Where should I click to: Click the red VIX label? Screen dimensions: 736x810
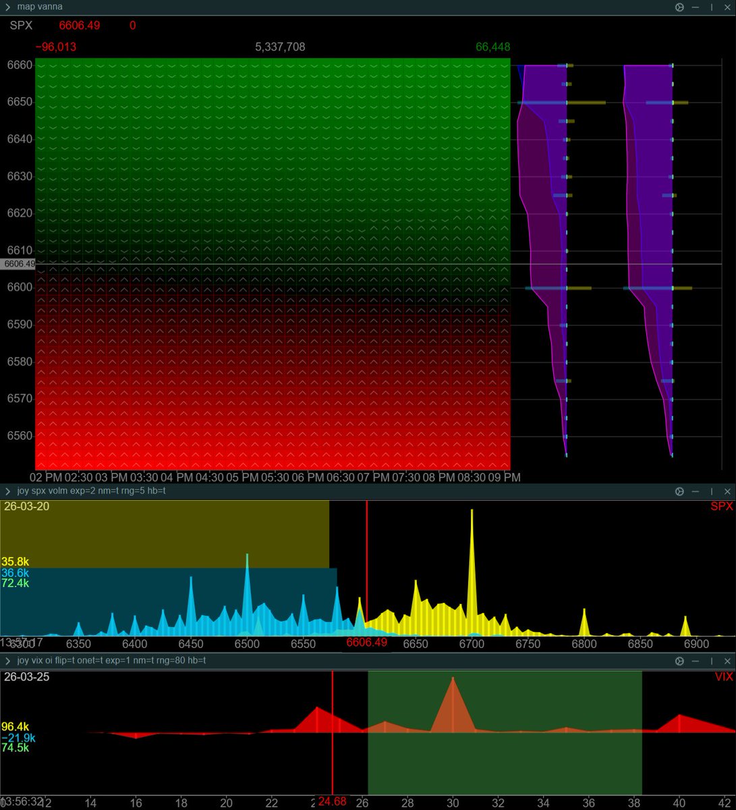click(724, 676)
